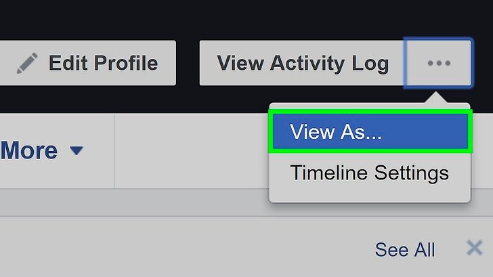Open the three-dot options button
The image size is (493, 277).
pyautogui.click(x=438, y=63)
